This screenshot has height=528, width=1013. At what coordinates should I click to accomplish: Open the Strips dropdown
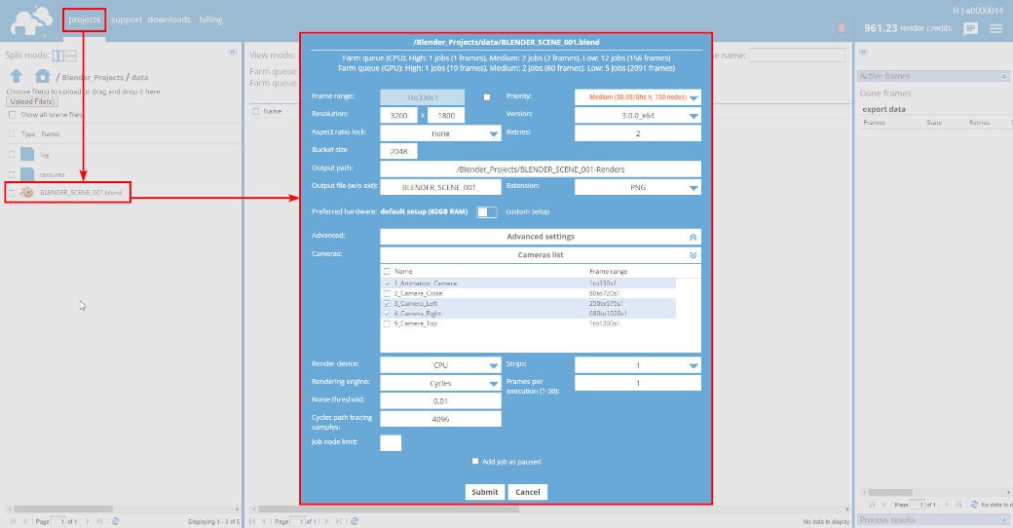638,365
